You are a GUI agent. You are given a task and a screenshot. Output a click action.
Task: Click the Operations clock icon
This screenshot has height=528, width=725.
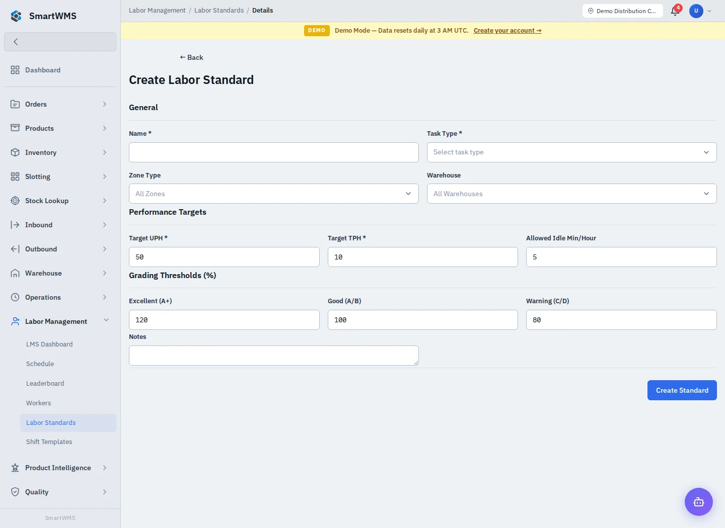click(x=15, y=297)
